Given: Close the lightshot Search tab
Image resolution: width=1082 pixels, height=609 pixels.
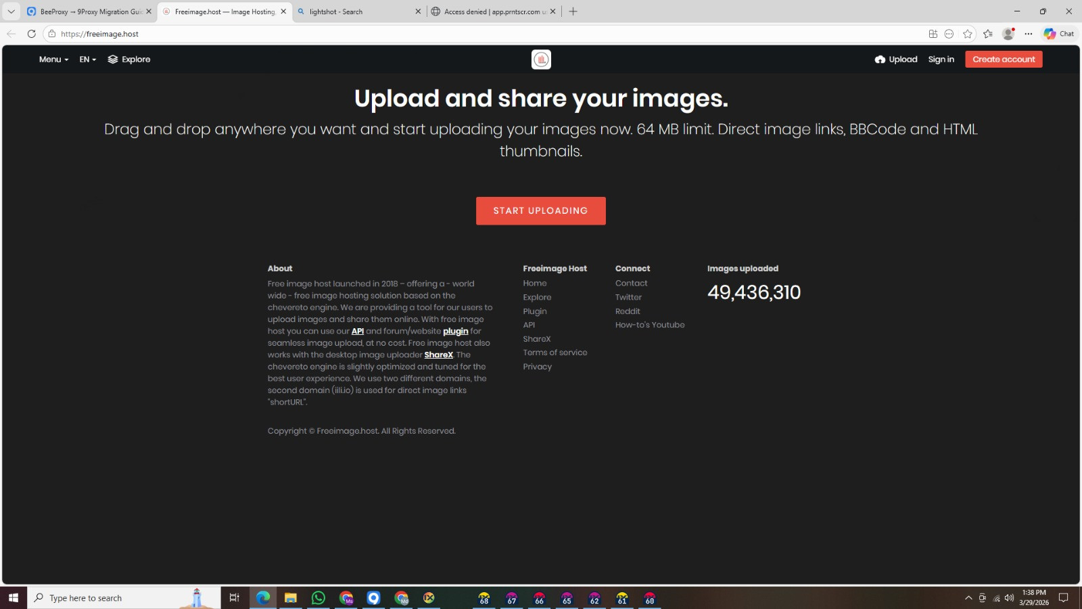Looking at the screenshot, I should tap(418, 12).
